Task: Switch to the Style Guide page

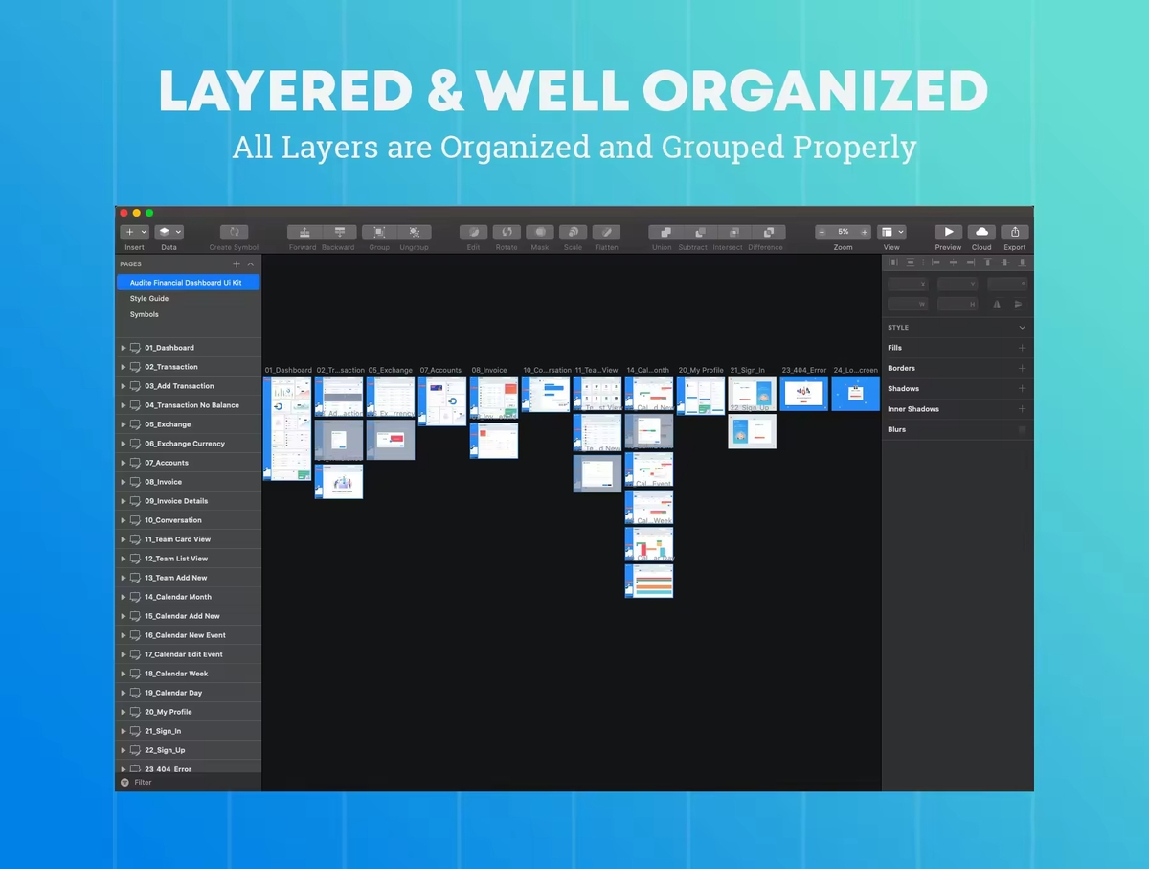Action: tap(149, 299)
